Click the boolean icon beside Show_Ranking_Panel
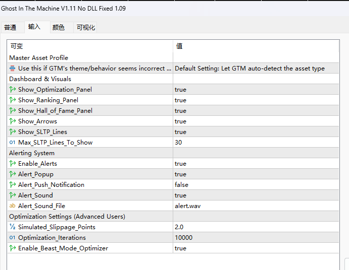349x270 pixels. pos(13,100)
